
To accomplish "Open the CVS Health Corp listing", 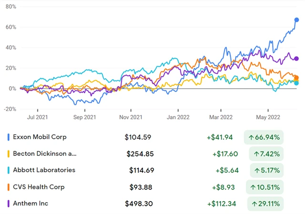I will 39,187.
